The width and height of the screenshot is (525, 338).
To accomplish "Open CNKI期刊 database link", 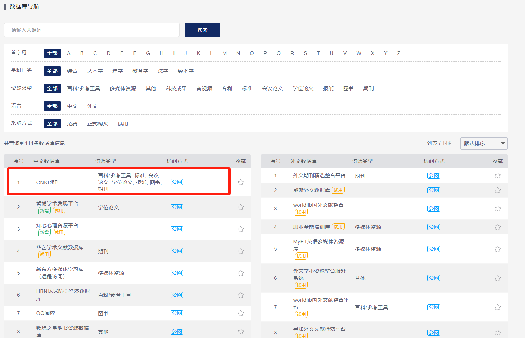I will (48, 182).
